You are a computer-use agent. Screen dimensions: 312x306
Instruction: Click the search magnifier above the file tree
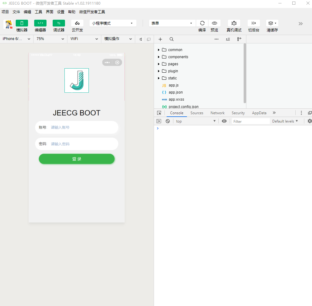(x=172, y=39)
